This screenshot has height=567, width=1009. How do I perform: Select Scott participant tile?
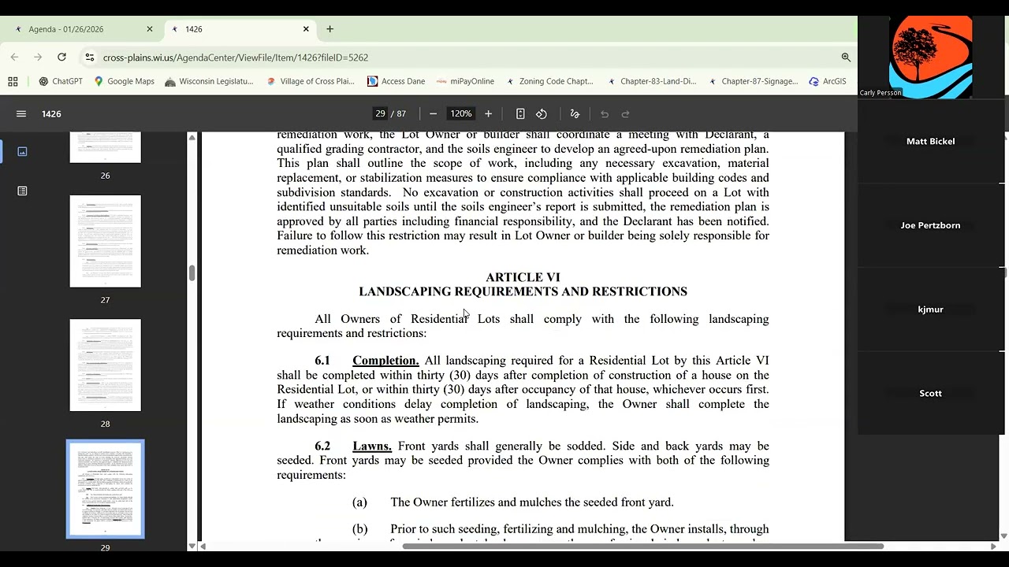click(x=930, y=393)
